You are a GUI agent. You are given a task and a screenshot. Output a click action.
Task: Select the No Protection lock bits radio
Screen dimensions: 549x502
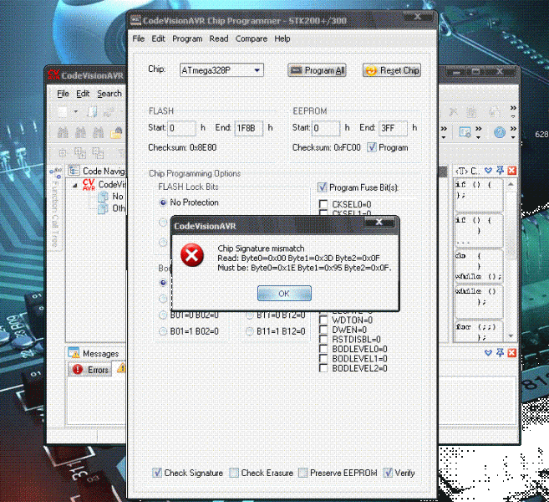163,202
